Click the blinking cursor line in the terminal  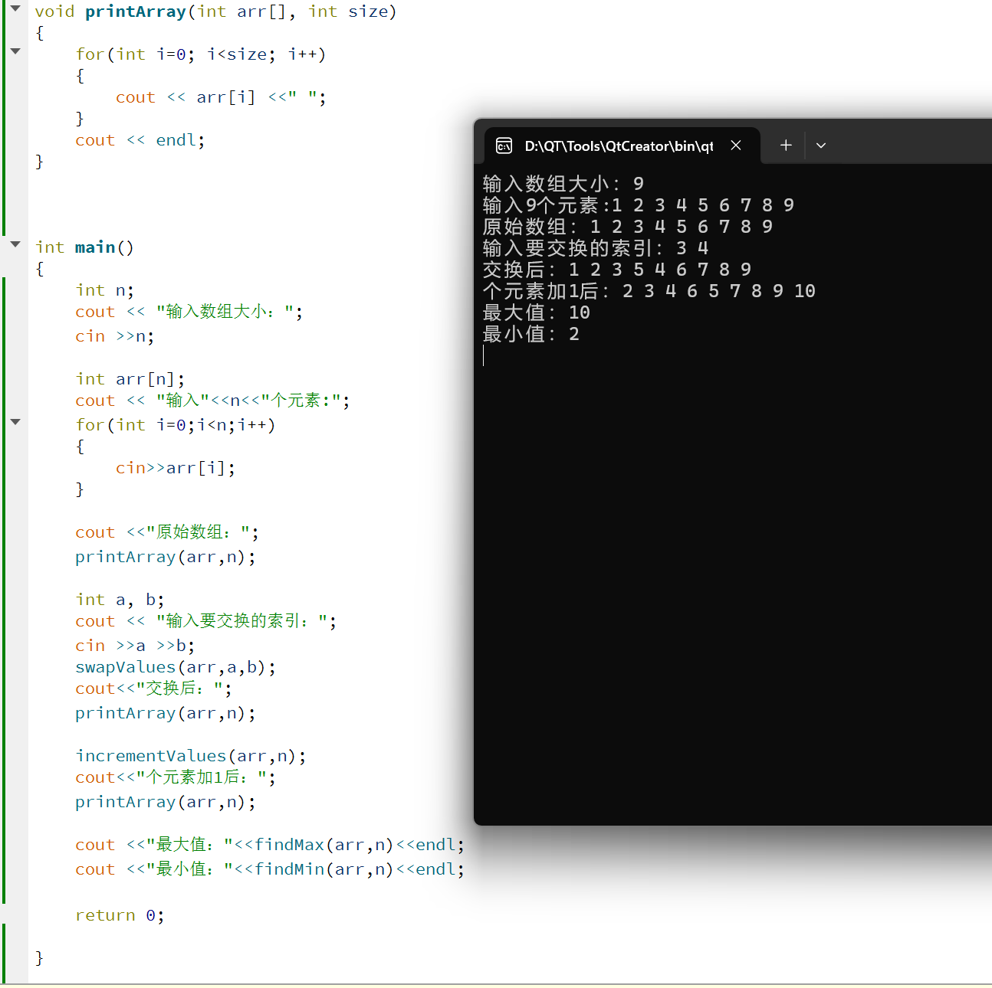pyautogui.click(x=484, y=355)
